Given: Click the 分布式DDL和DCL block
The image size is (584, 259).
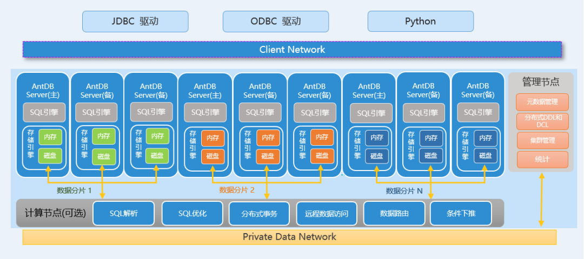Looking at the screenshot, I should tap(542, 121).
